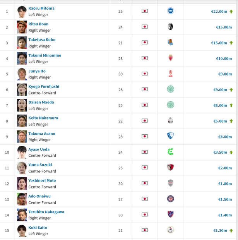
Task: Open Daizen Maeda's player name link
Action: pos(41,102)
